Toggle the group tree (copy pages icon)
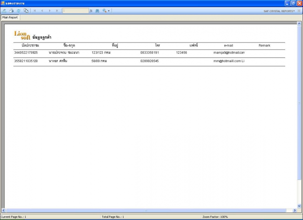The image size is (303, 220). pos(26,11)
